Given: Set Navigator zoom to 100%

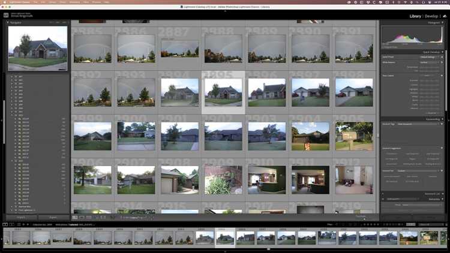Looking at the screenshot, I should (58, 22).
